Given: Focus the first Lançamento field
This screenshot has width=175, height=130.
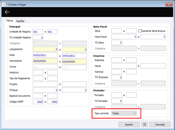Looking at the screenshot, I should pyautogui.click(x=45, y=49).
